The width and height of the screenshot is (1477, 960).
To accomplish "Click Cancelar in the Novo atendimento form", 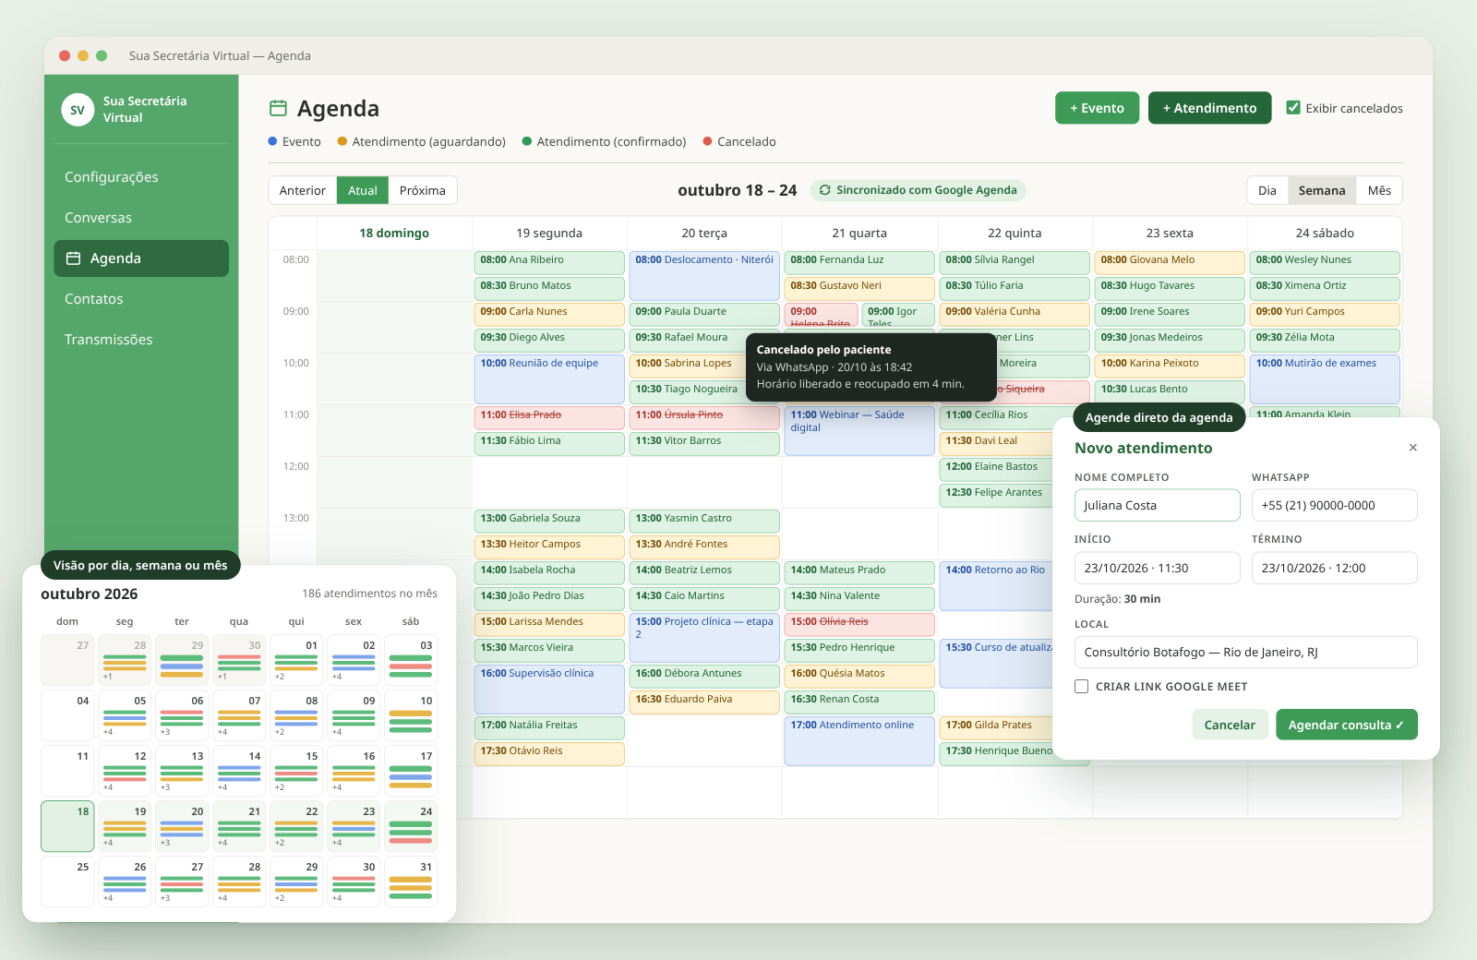I will coord(1230,725).
